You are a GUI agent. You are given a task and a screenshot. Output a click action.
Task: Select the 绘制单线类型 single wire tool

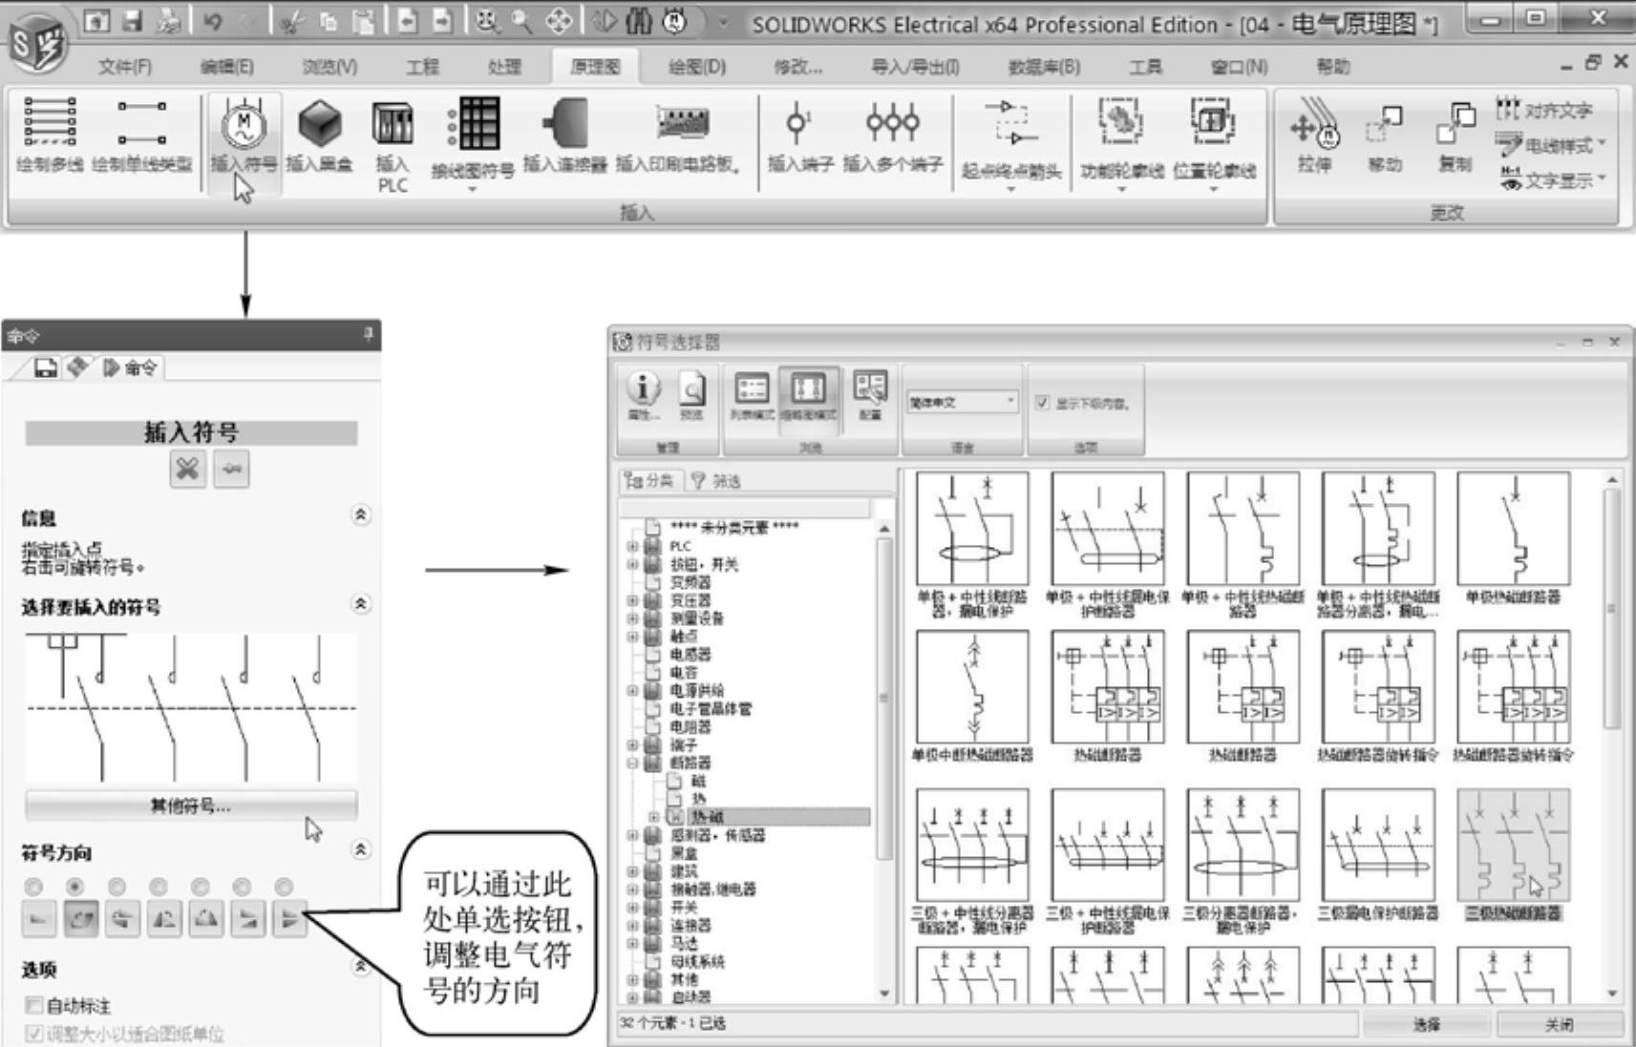pyautogui.click(x=141, y=134)
